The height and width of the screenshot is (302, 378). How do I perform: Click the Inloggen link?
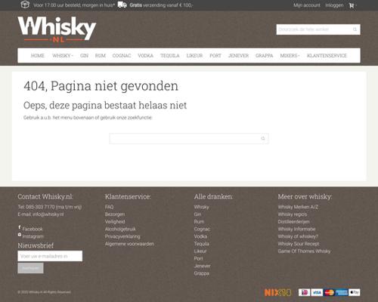pyautogui.click(x=334, y=5)
